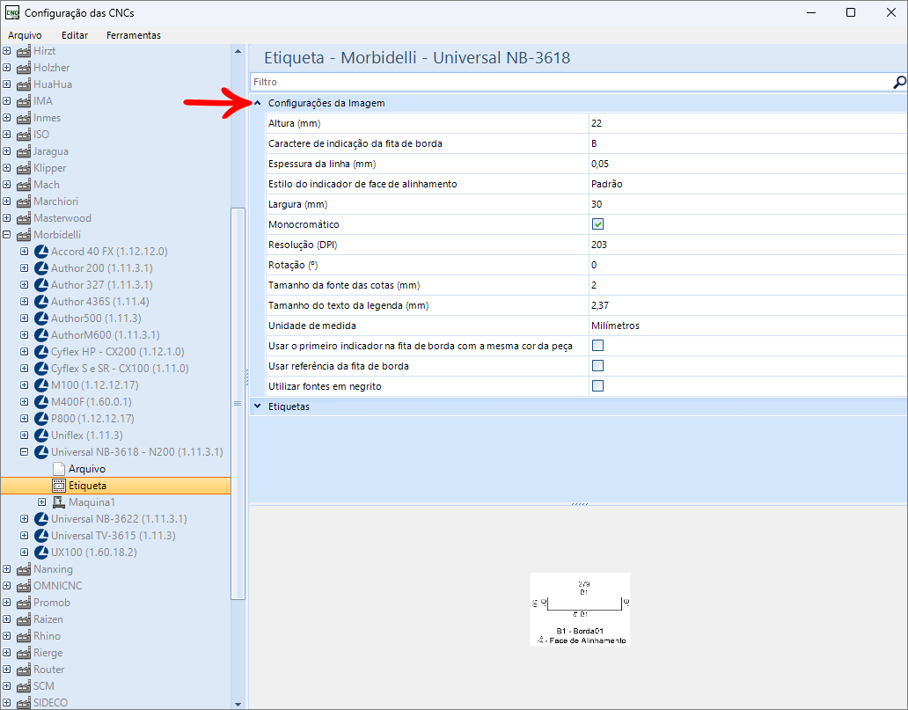The width and height of the screenshot is (908, 710).
Task: Click the label preview thumbnail
Action: click(x=580, y=609)
